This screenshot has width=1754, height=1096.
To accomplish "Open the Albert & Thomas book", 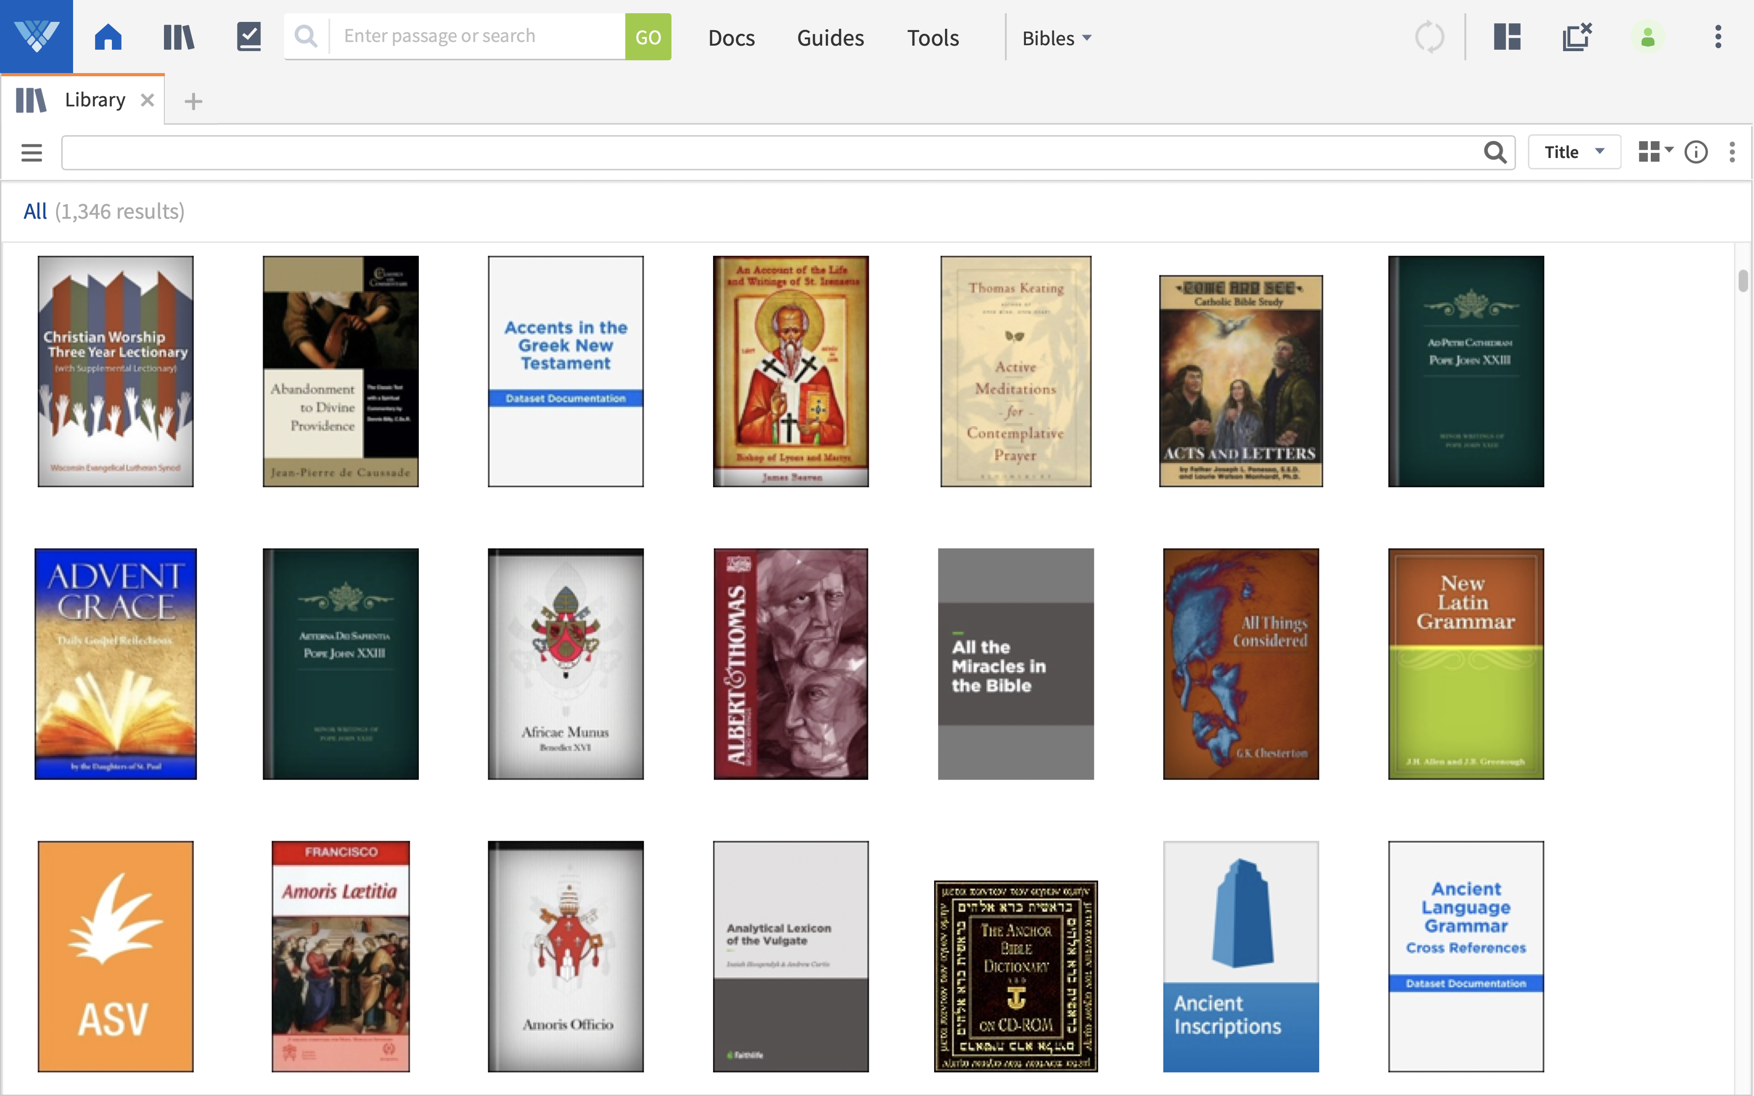I will 791,664.
